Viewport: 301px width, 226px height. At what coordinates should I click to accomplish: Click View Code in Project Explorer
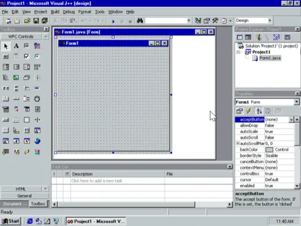point(239,37)
